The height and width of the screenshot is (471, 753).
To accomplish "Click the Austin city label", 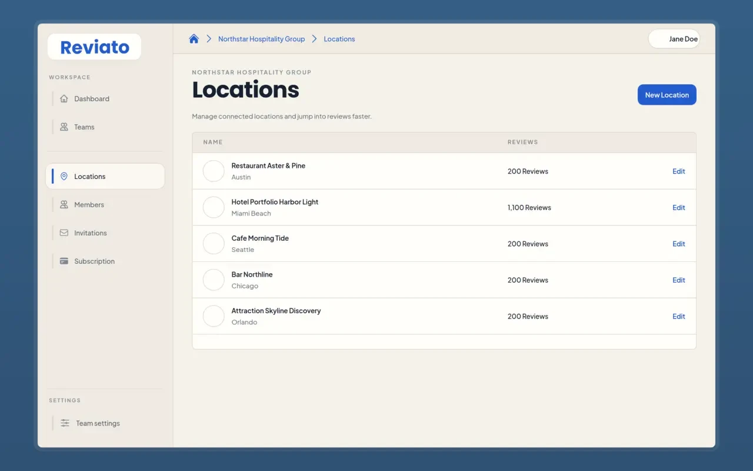I will [241, 177].
